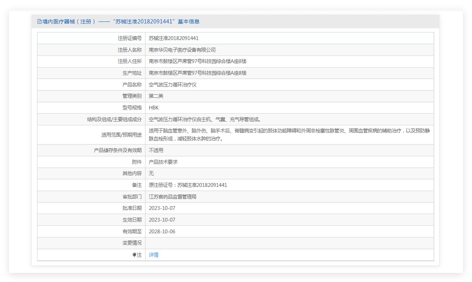Select company name 南京华贝电子医疗设备有限公司
Screen dimensions: 472x282
tap(182, 50)
